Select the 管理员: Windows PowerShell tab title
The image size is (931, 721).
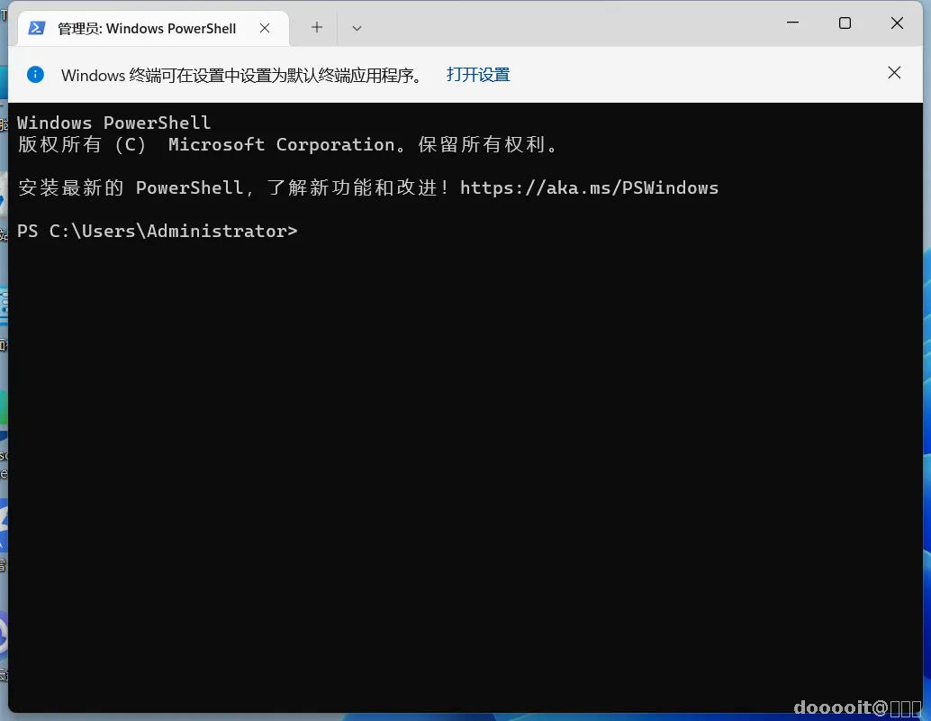click(x=147, y=29)
